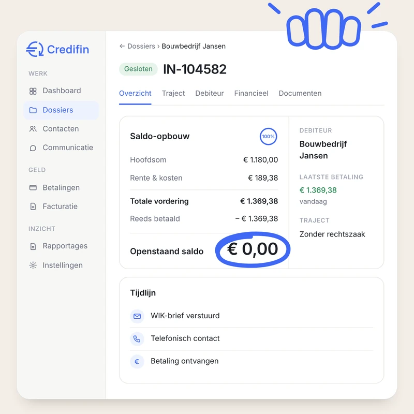Click the phone icon for Telefonisch contact
414x414 pixels.
[137, 339]
